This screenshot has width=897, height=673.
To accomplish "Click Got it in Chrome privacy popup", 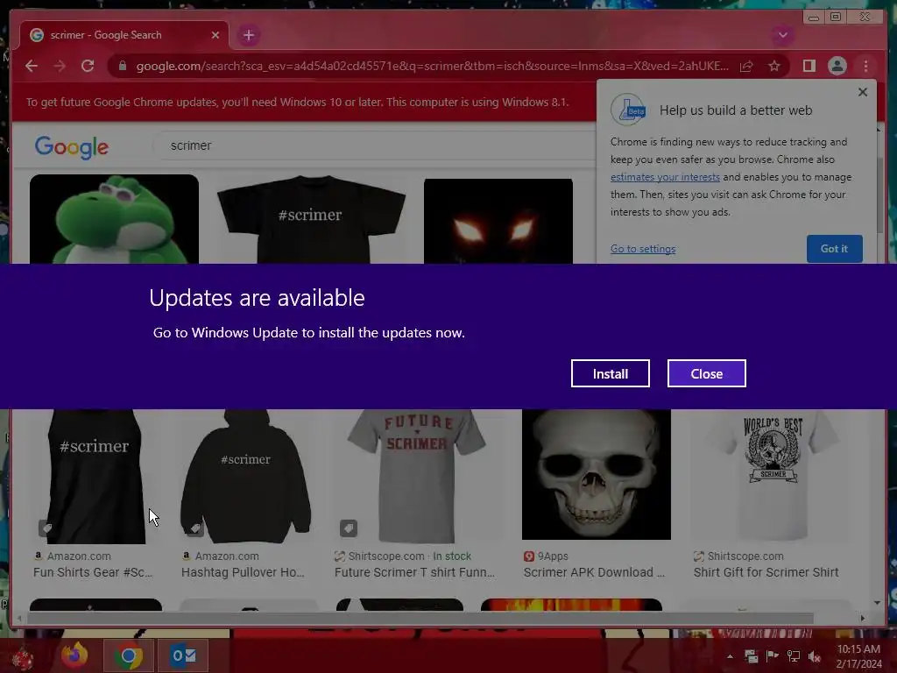I will (x=834, y=248).
